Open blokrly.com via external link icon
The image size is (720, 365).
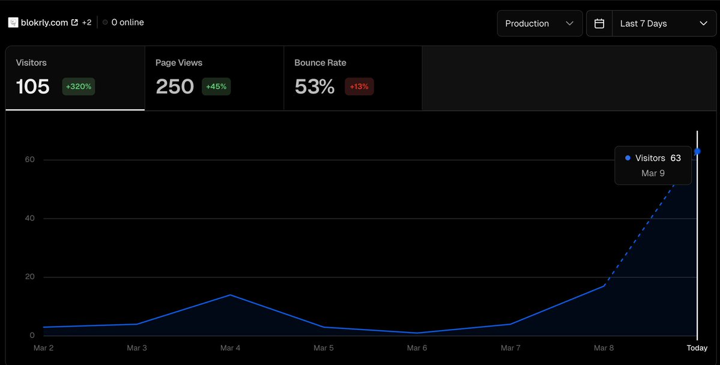(x=74, y=22)
